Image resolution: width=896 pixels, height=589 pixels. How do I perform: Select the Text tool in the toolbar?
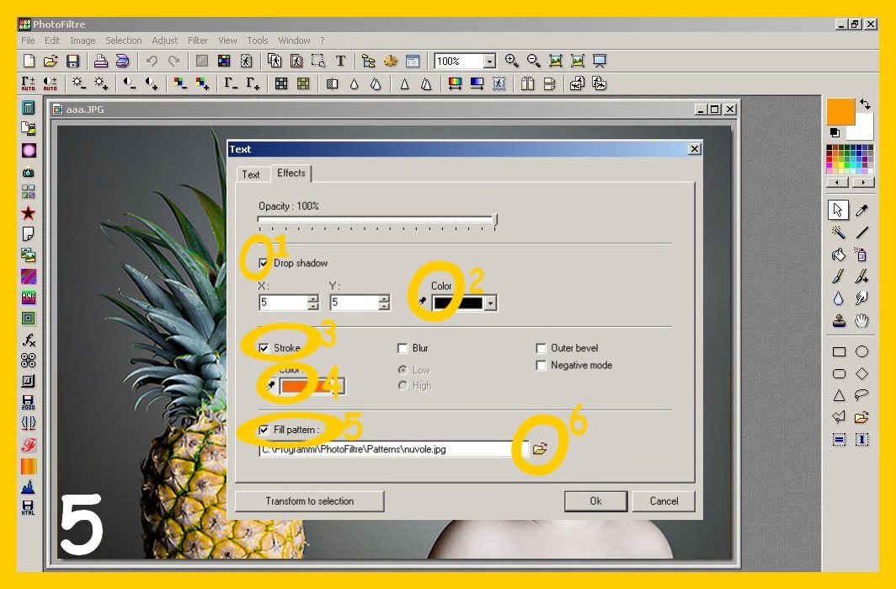point(340,62)
